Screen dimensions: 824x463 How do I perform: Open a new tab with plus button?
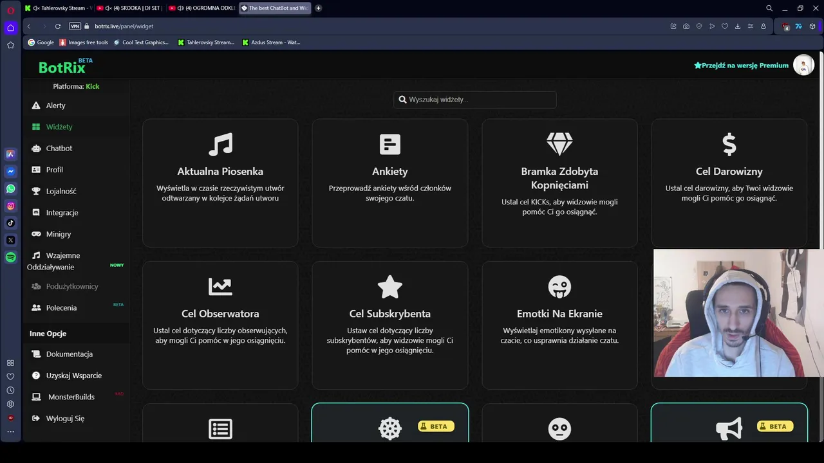[x=319, y=8]
